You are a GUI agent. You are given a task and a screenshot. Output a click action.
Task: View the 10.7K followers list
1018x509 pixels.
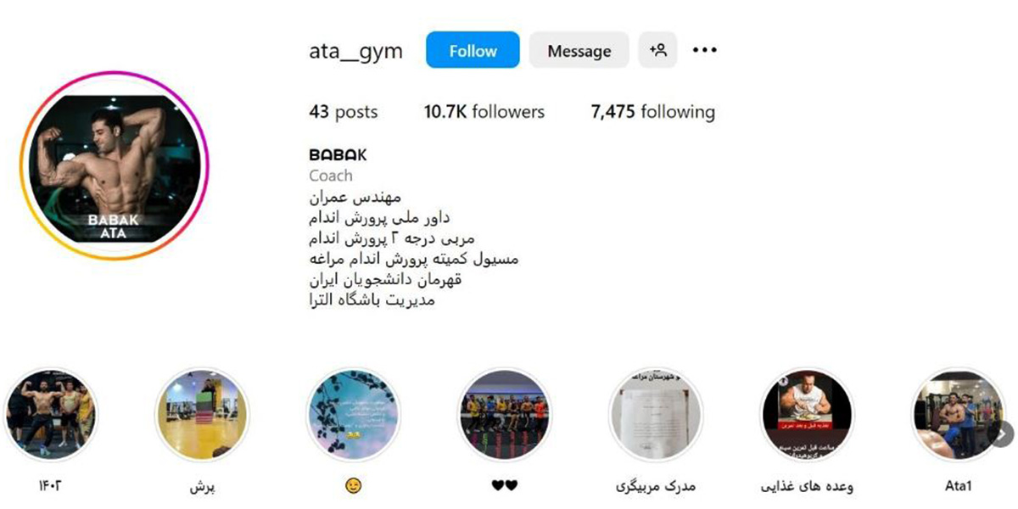pyautogui.click(x=484, y=112)
